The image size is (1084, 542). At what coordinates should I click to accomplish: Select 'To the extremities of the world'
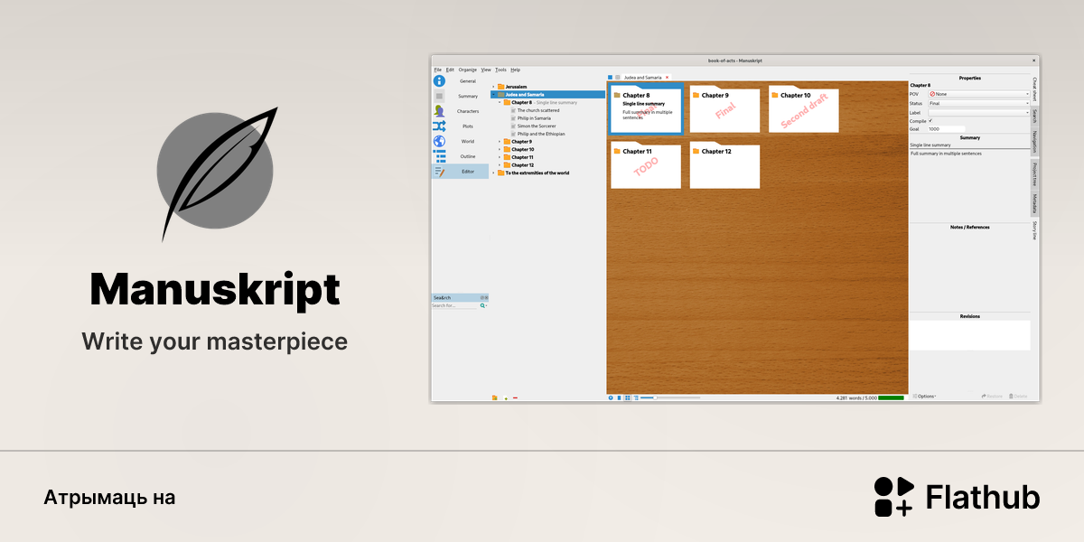click(537, 173)
